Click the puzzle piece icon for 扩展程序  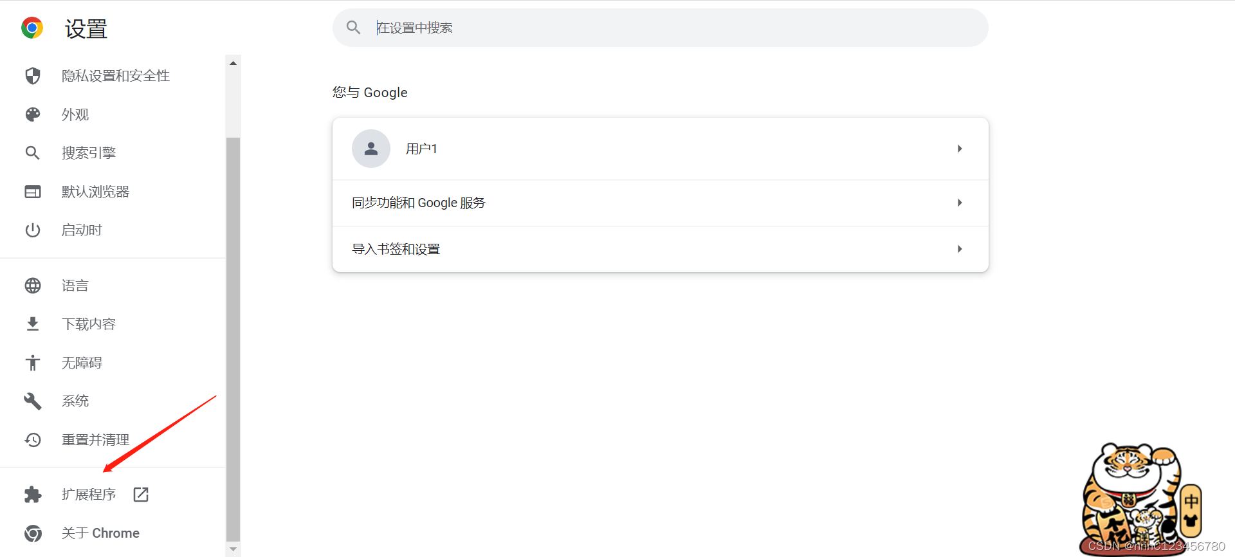pos(33,495)
